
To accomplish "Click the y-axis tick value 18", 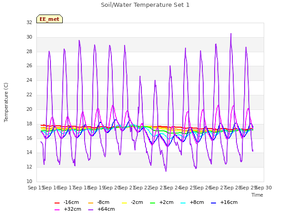I will point(29,124).
